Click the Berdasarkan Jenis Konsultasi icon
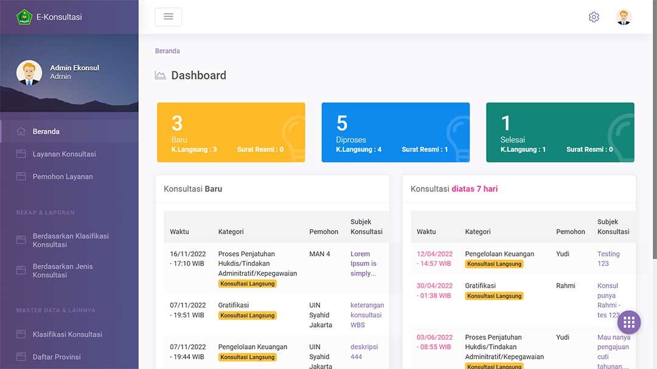 tap(21, 271)
